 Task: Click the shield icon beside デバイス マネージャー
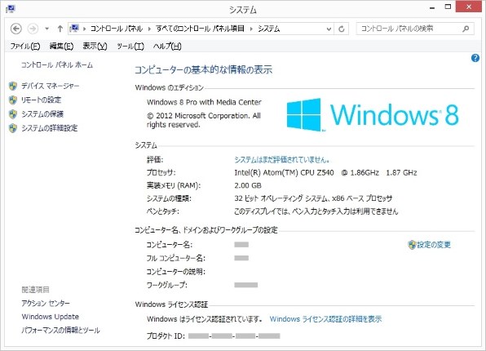pos(13,86)
